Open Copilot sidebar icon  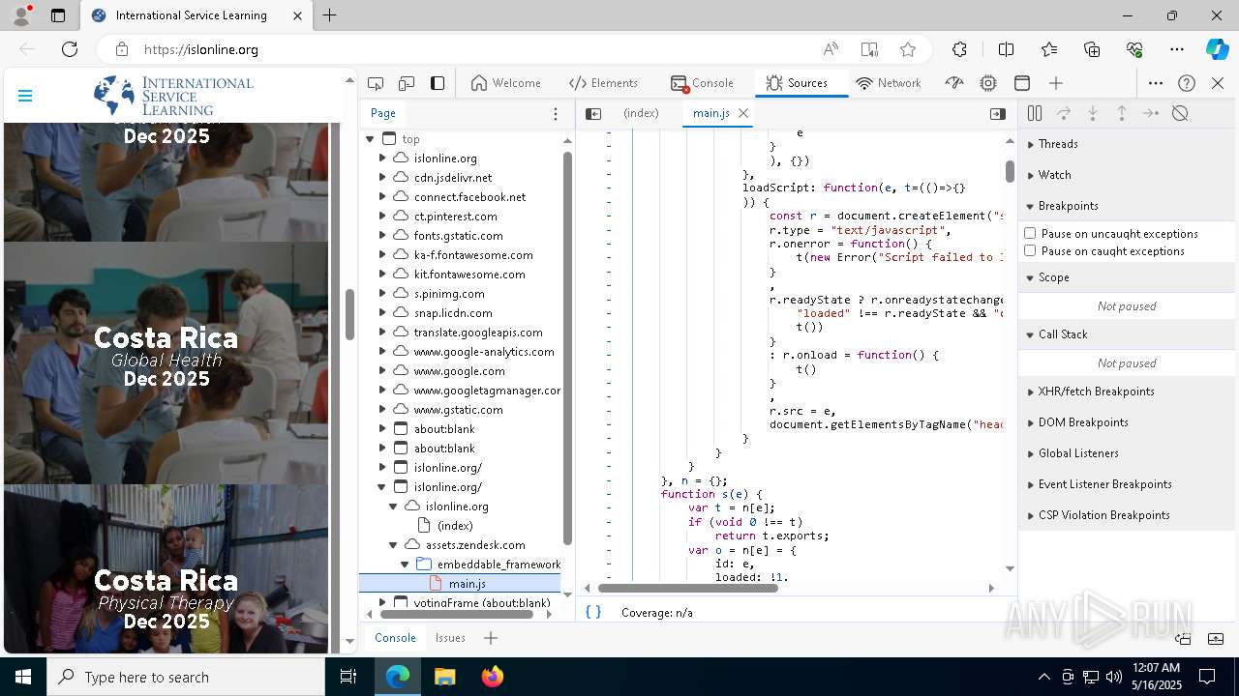(x=1217, y=49)
